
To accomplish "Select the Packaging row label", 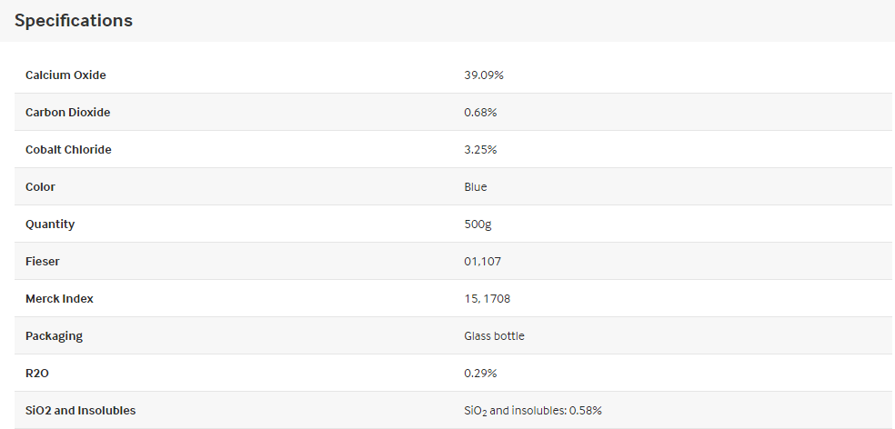I will coord(55,336).
